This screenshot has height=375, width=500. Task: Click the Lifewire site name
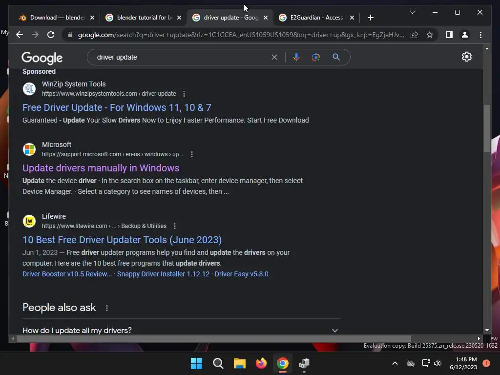[54, 216]
